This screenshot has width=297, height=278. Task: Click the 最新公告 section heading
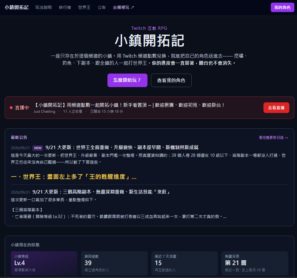pos(19,137)
